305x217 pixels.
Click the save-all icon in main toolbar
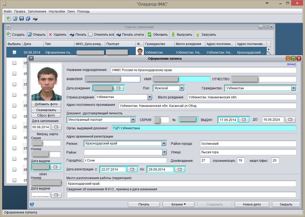(28, 19)
